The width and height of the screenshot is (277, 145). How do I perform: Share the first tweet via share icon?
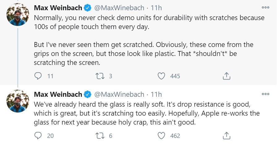tap(226, 76)
